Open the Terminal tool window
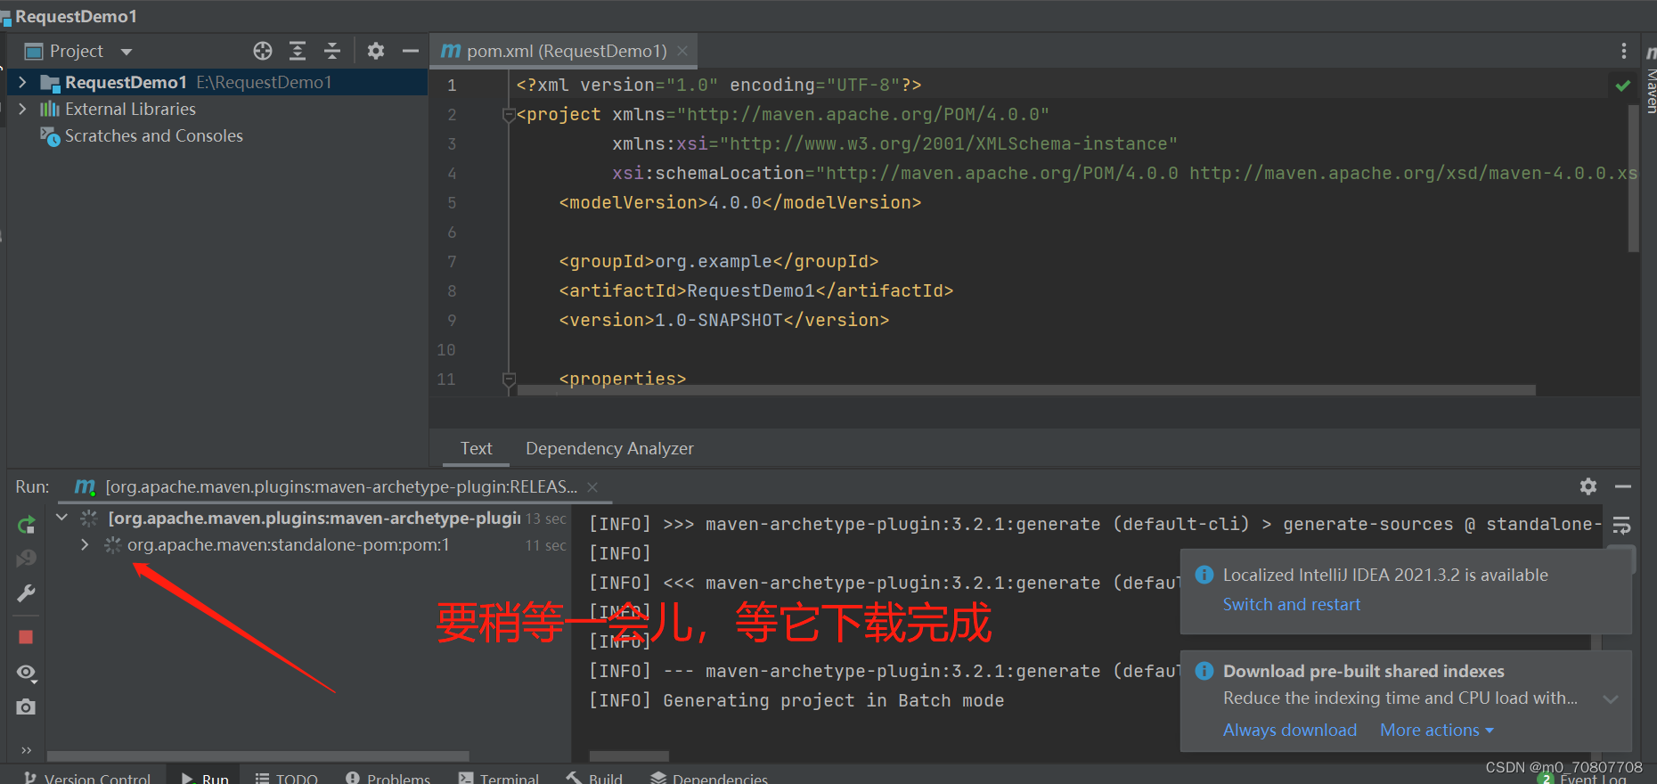Viewport: 1657px width, 784px height. [x=499, y=778]
